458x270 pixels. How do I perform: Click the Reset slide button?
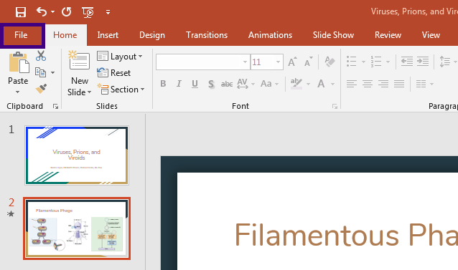[113, 73]
